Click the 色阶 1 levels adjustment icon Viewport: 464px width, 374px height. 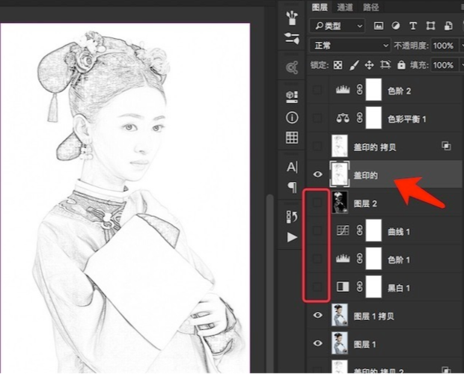click(343, 259)
